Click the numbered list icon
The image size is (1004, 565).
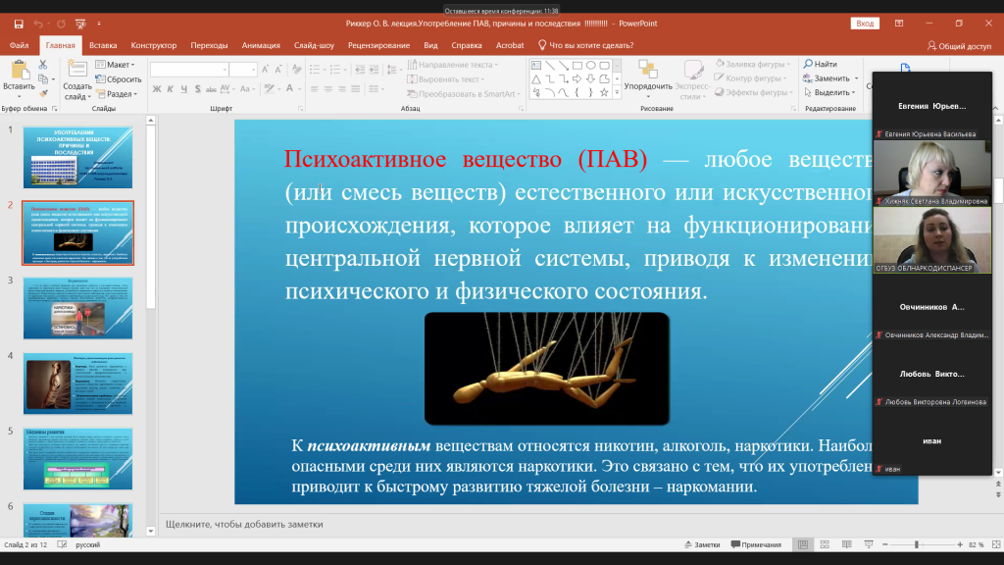coord(334,70)
